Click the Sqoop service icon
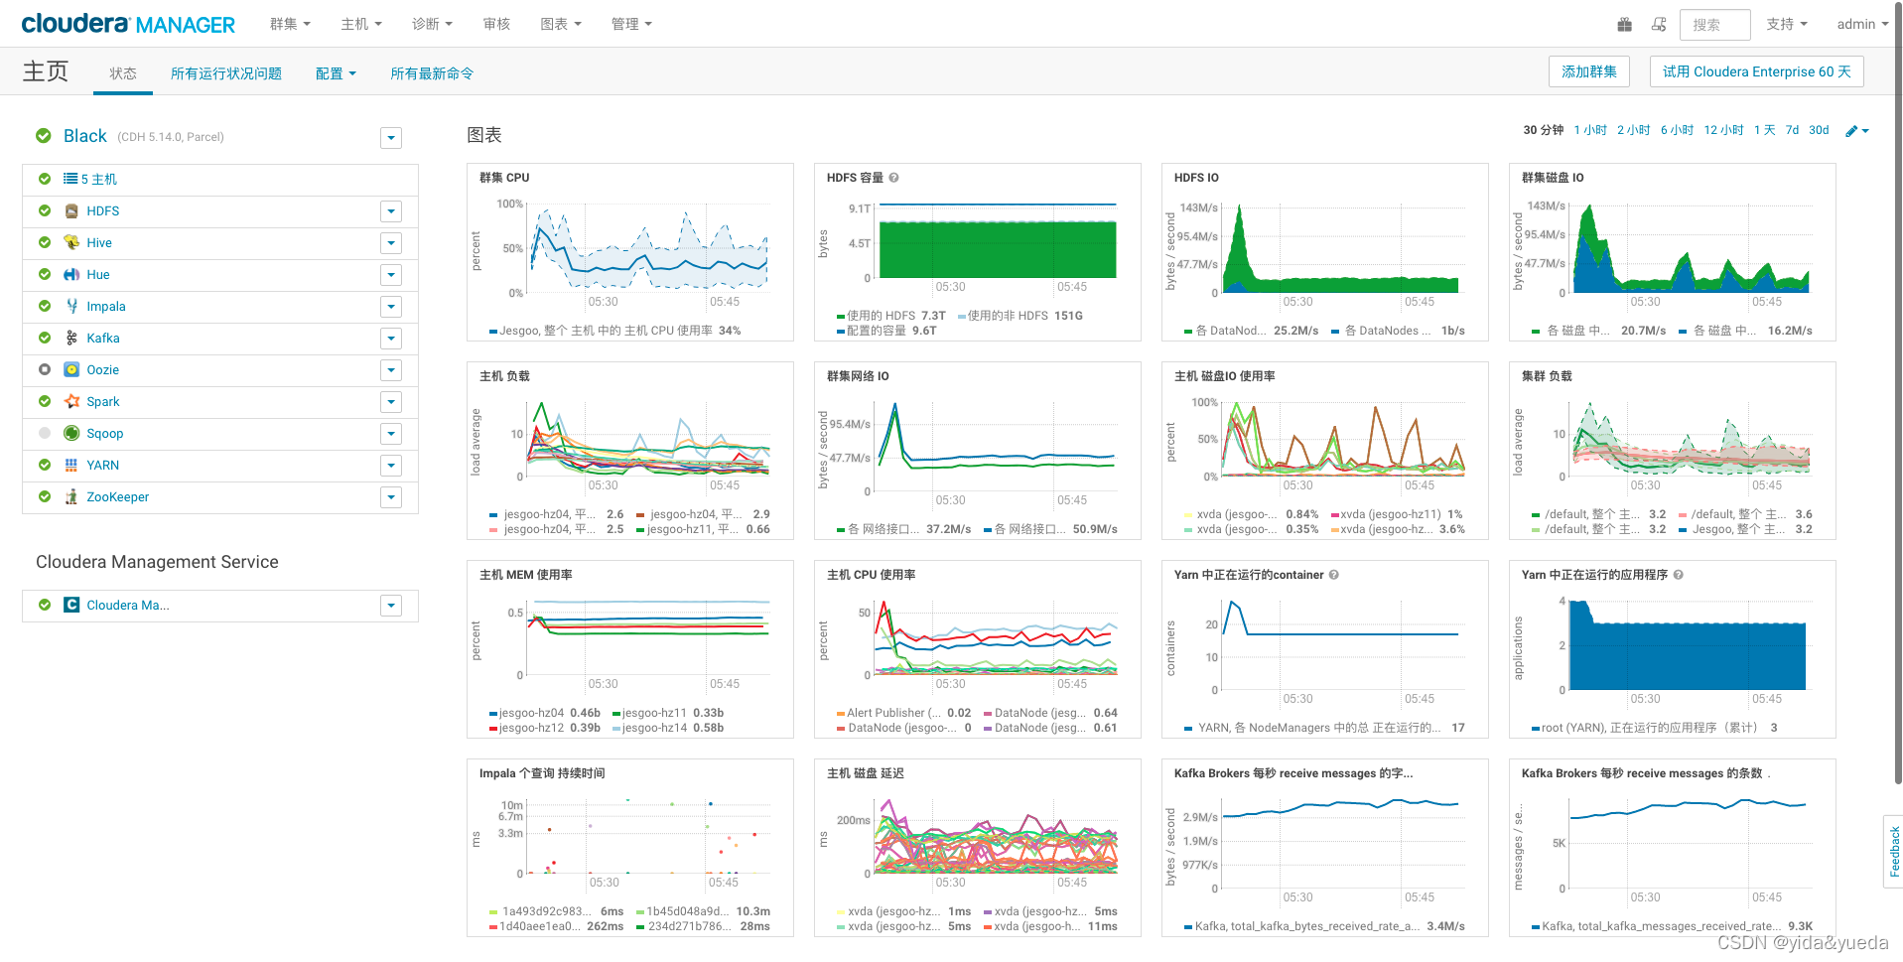The width and height of the screenshot is (1903, 962). [71, 433]
